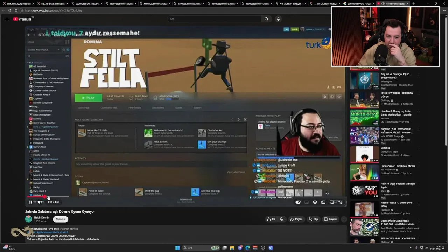Open the player settings gear

(x=315, y=202)
